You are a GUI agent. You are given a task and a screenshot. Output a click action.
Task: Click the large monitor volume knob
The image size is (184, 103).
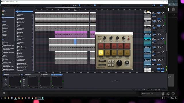[120, 63]
